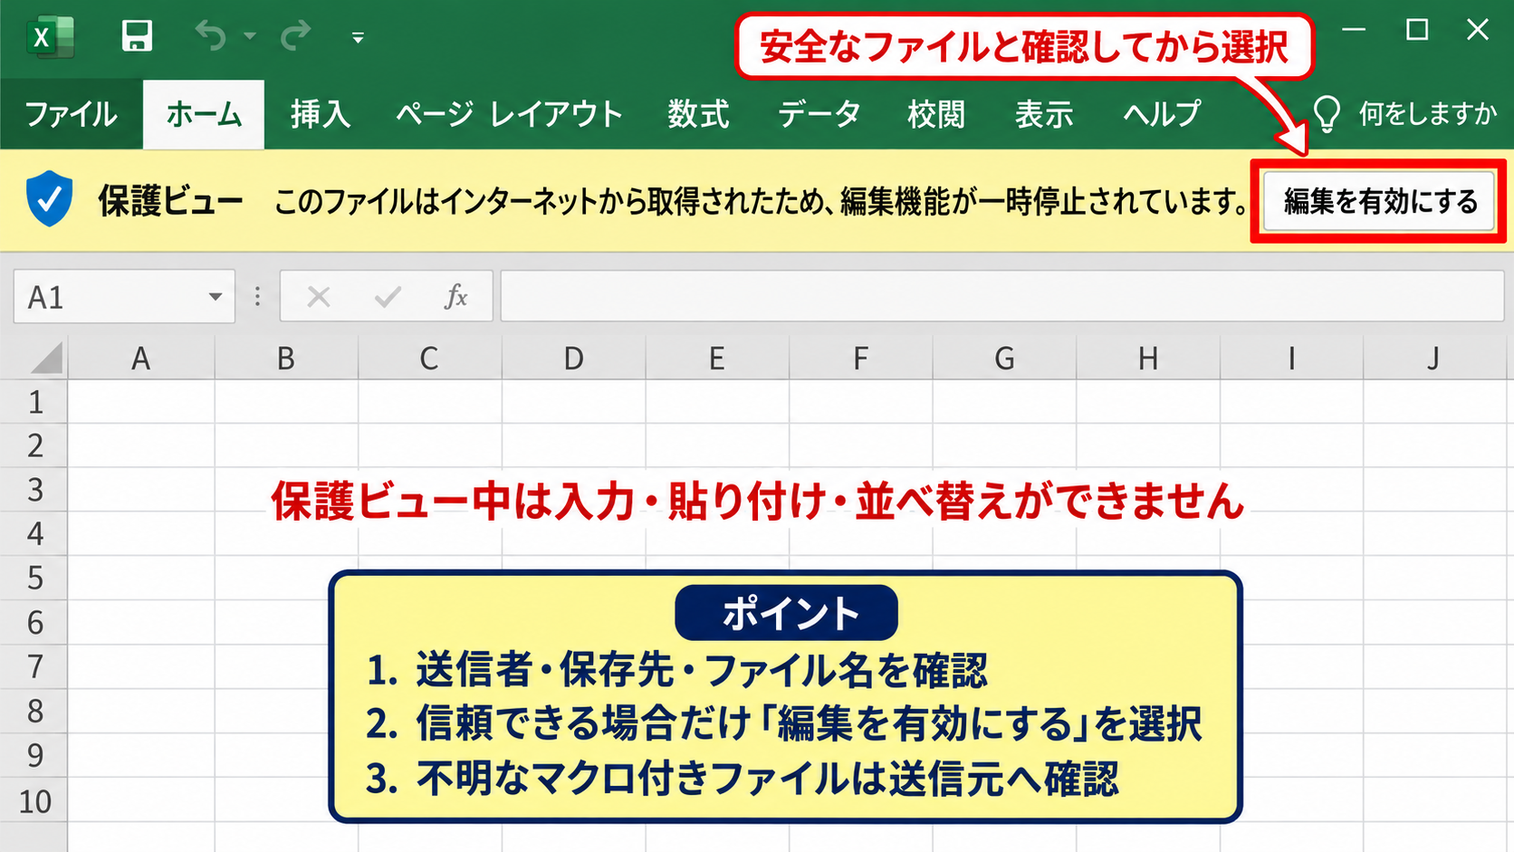Open the undo history dropdown arrow
The height and width of the screenshot is (852, 1514).
pyautogui.click(x=250, y=37)
